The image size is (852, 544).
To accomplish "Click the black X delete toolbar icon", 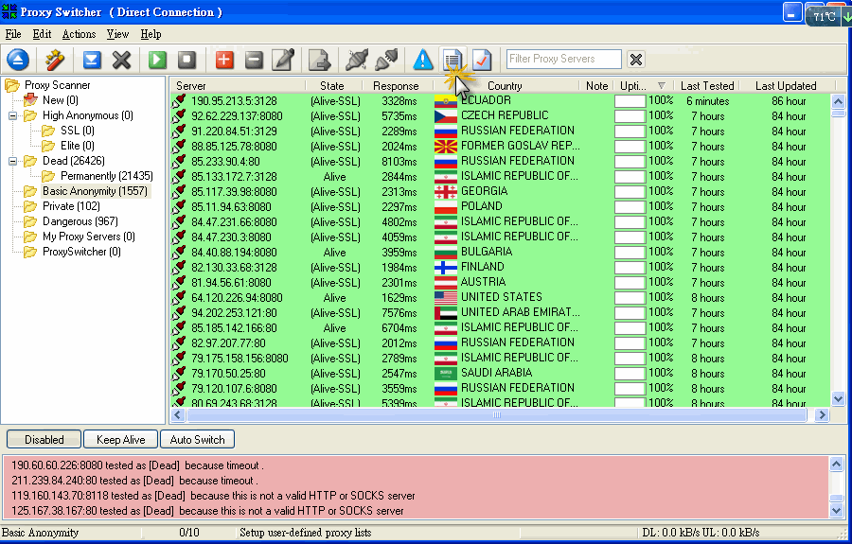I will (x=122, y=60).
